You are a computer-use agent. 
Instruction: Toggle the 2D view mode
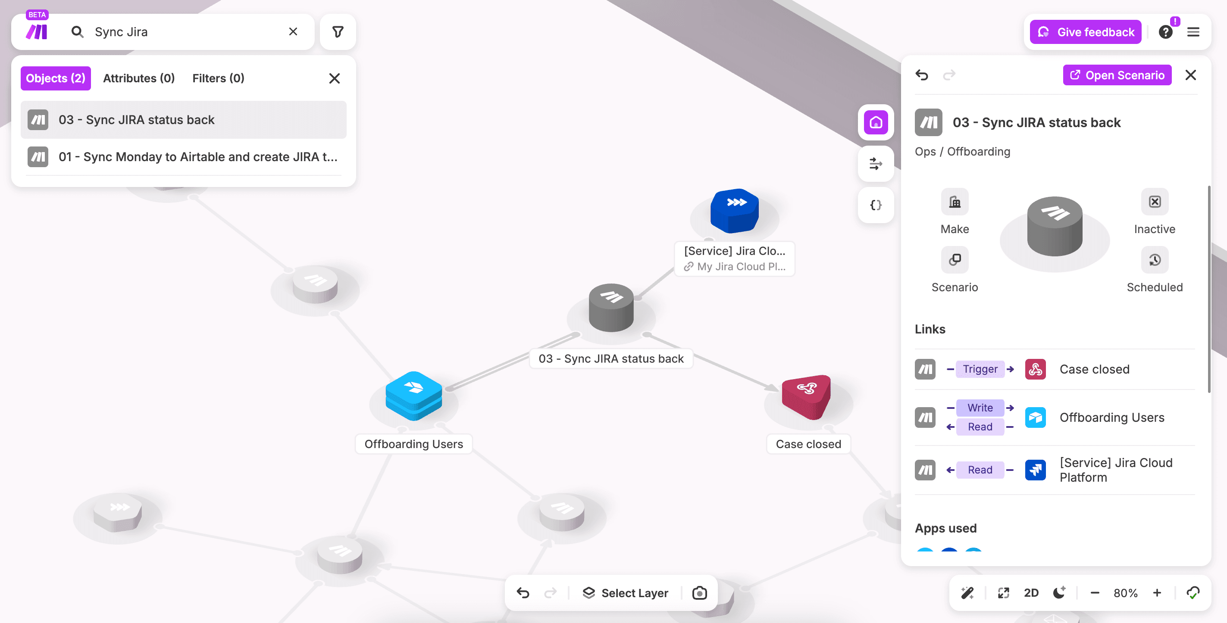[x=1031, y=592]
